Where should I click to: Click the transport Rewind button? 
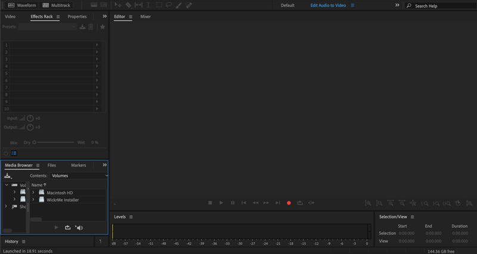click(255, 203)
